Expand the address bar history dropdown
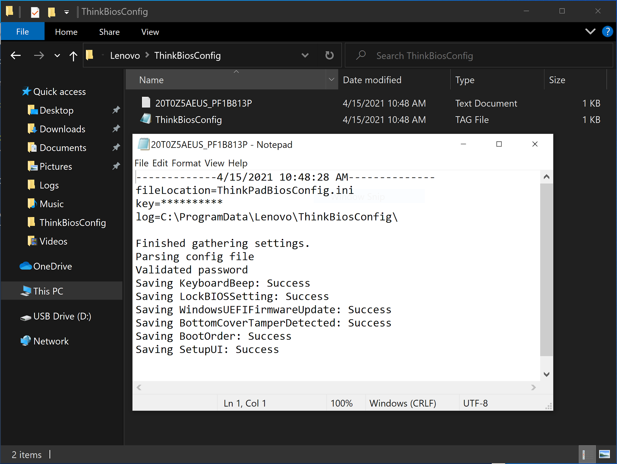 (x=305, y=55)
